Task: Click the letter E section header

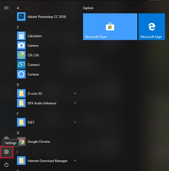Action: [x=18, y=114]
